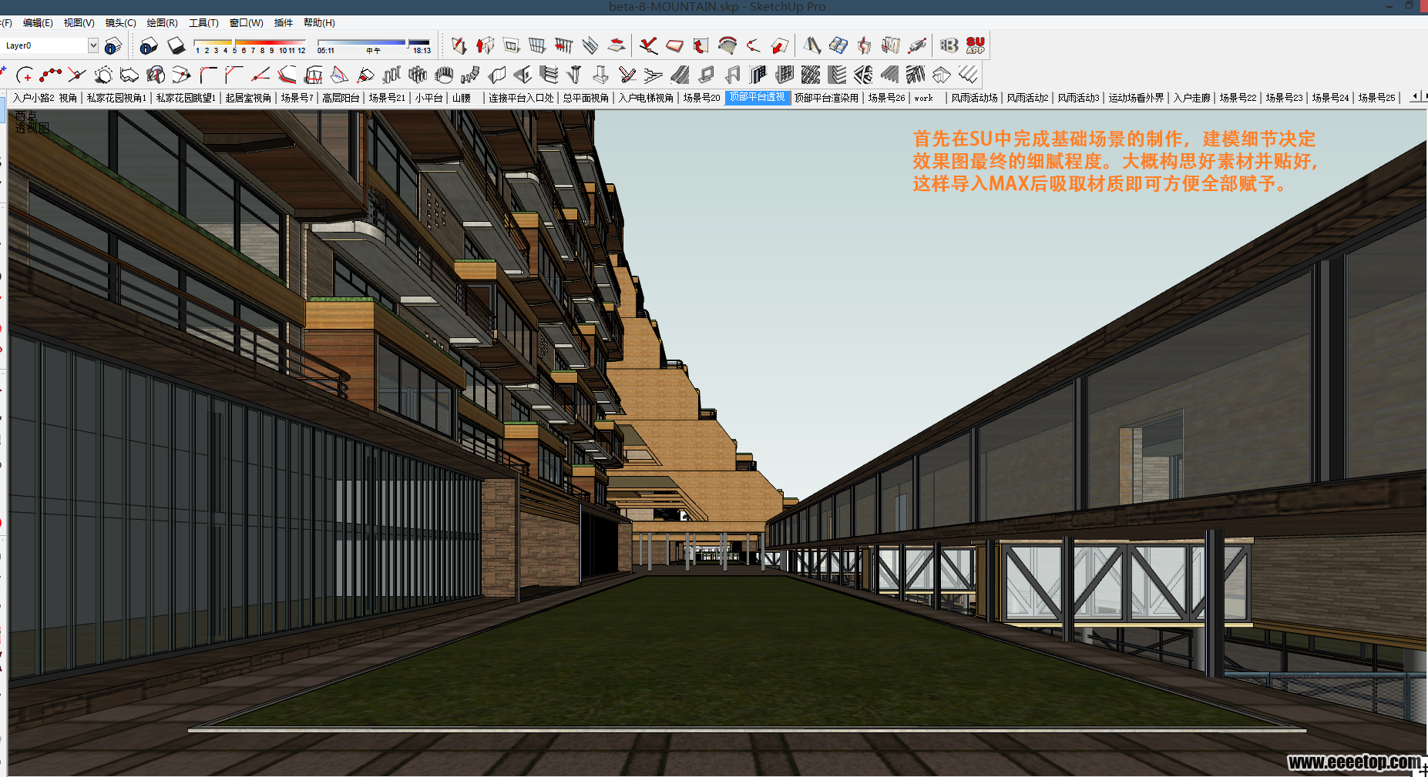
Task: Select the screw foundation tool icon
Action: coord(575,75)
